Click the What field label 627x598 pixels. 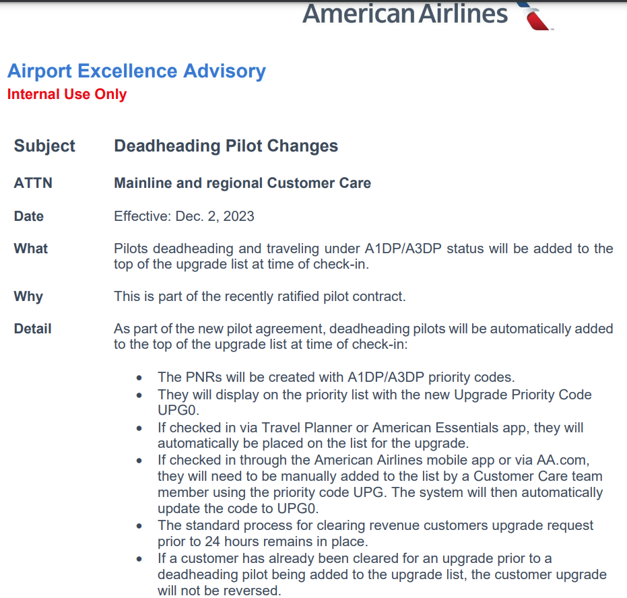pyautogui.click(x=31, y=248)
